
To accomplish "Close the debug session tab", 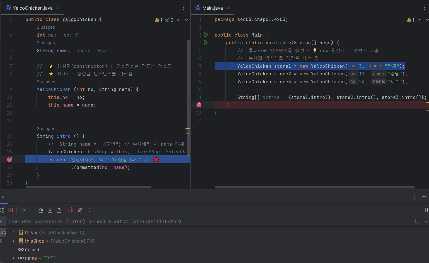I will [x=3, y=197].
